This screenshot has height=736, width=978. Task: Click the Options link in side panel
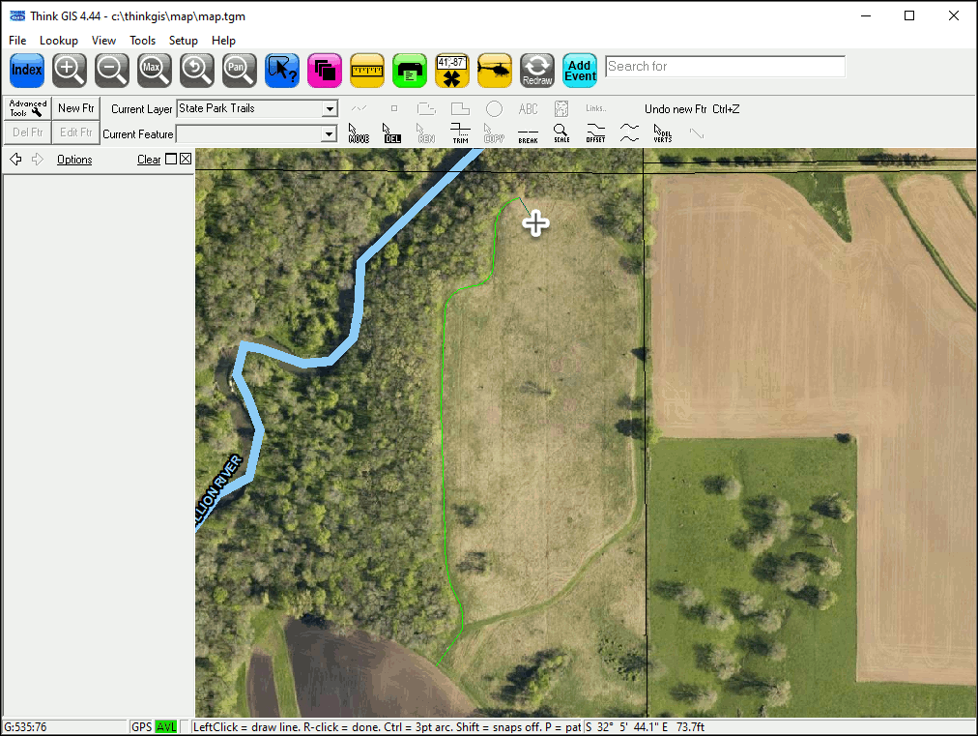coord(74,160)
